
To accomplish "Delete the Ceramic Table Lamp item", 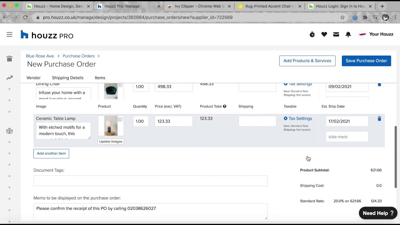I will (379, 118).
